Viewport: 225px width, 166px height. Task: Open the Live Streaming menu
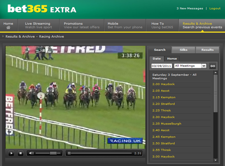pyautogui.click(x=39, y=25)
